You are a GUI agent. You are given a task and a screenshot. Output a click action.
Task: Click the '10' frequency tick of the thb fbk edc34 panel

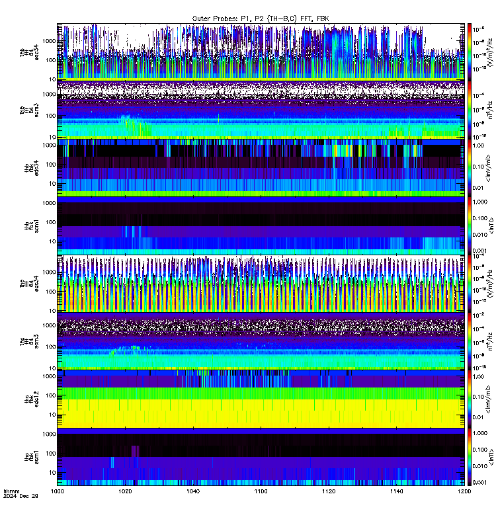(x=52, y=184)
